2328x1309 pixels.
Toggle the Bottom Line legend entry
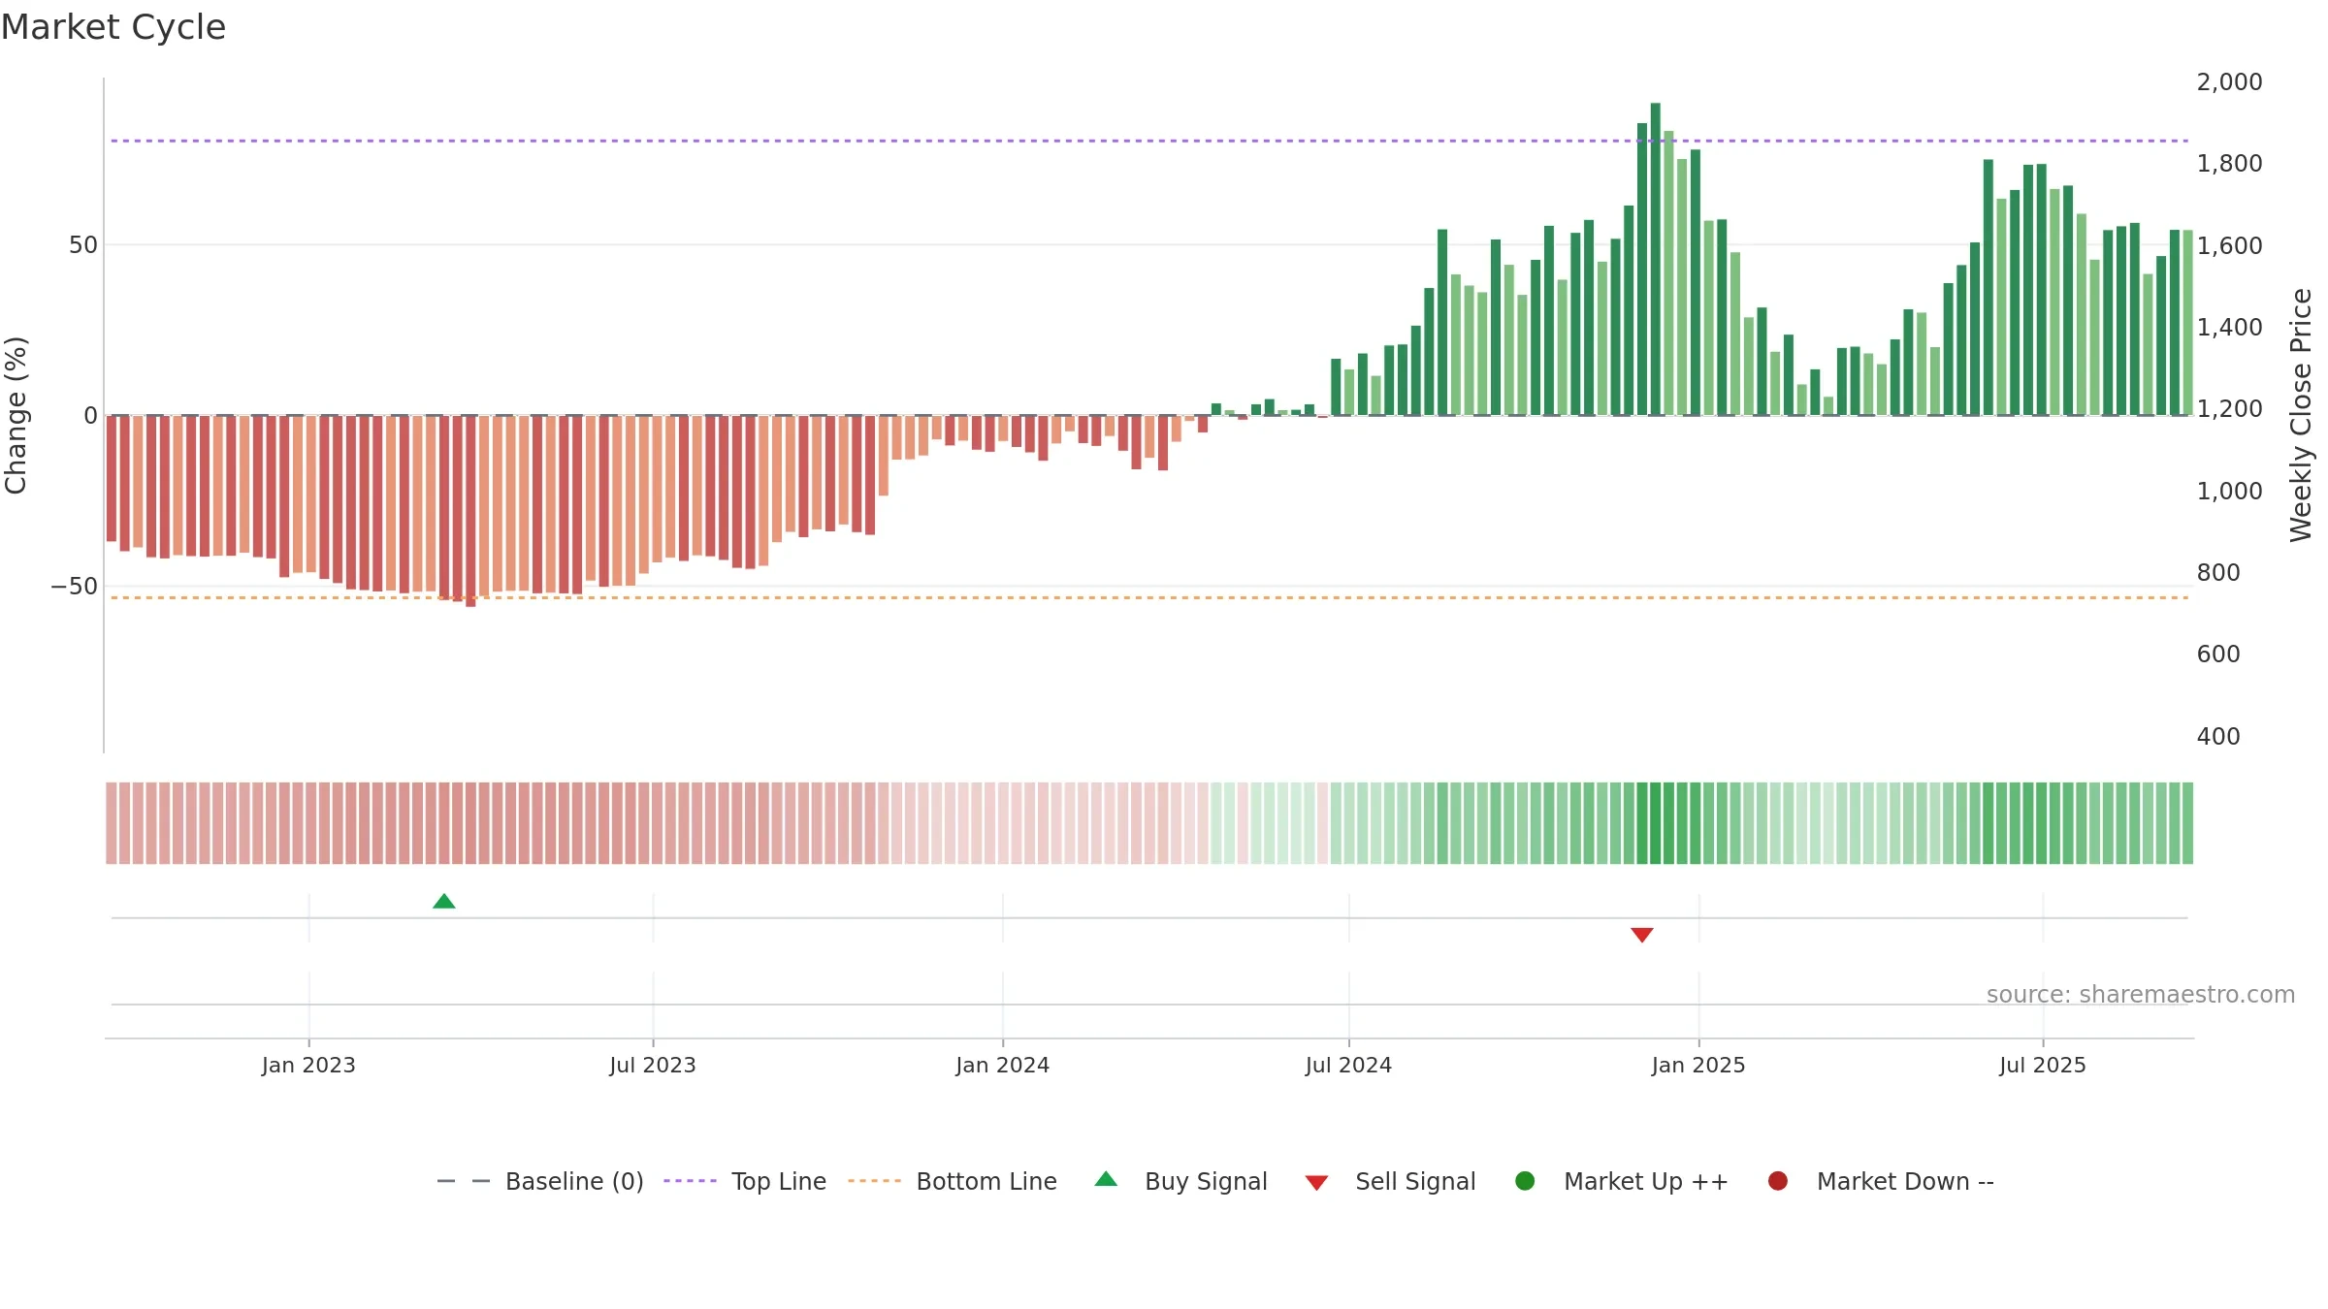[953, 1181]
